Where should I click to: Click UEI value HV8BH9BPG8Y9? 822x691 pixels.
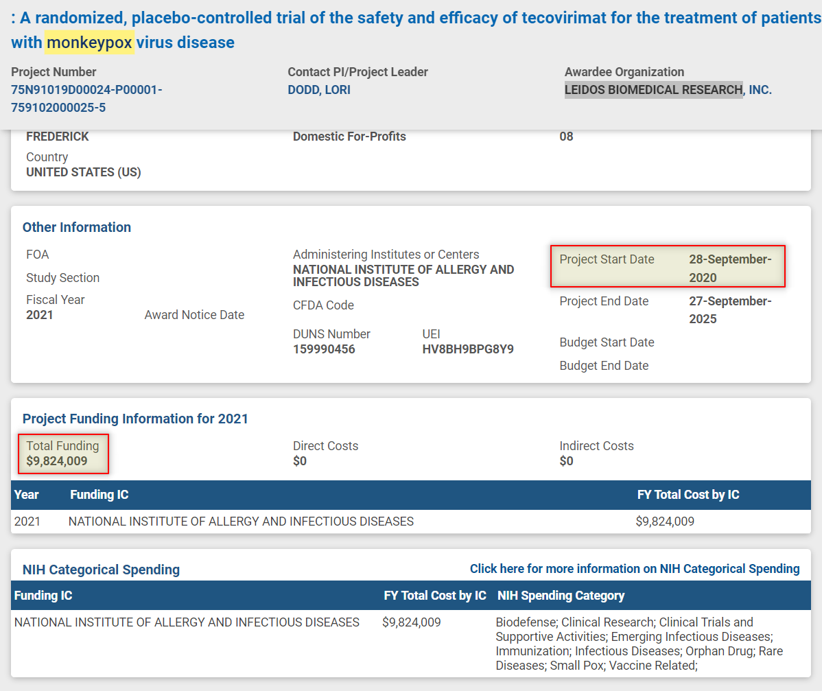pyautogui.click(x=467, y=349)
